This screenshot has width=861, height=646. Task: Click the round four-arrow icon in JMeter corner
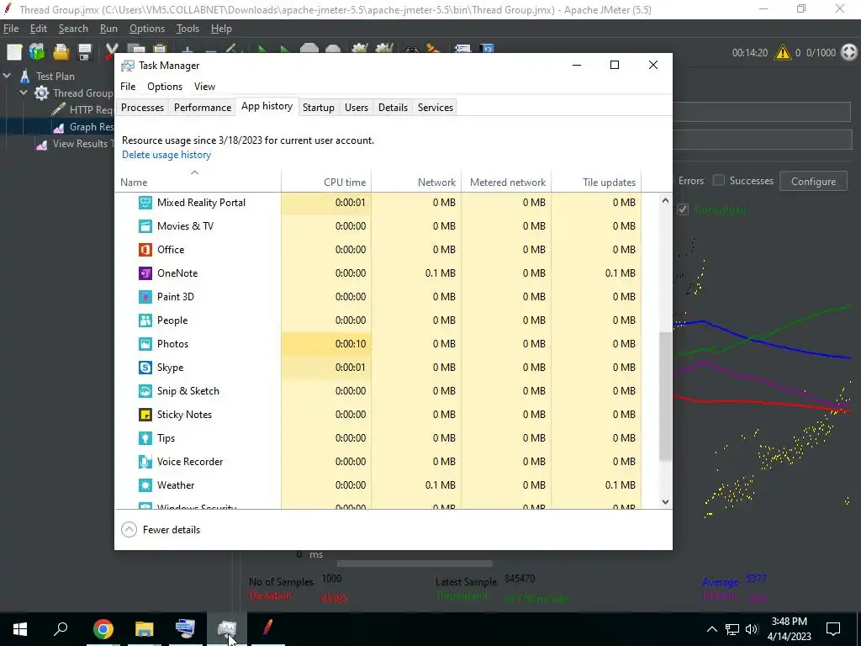click(849, 52)
